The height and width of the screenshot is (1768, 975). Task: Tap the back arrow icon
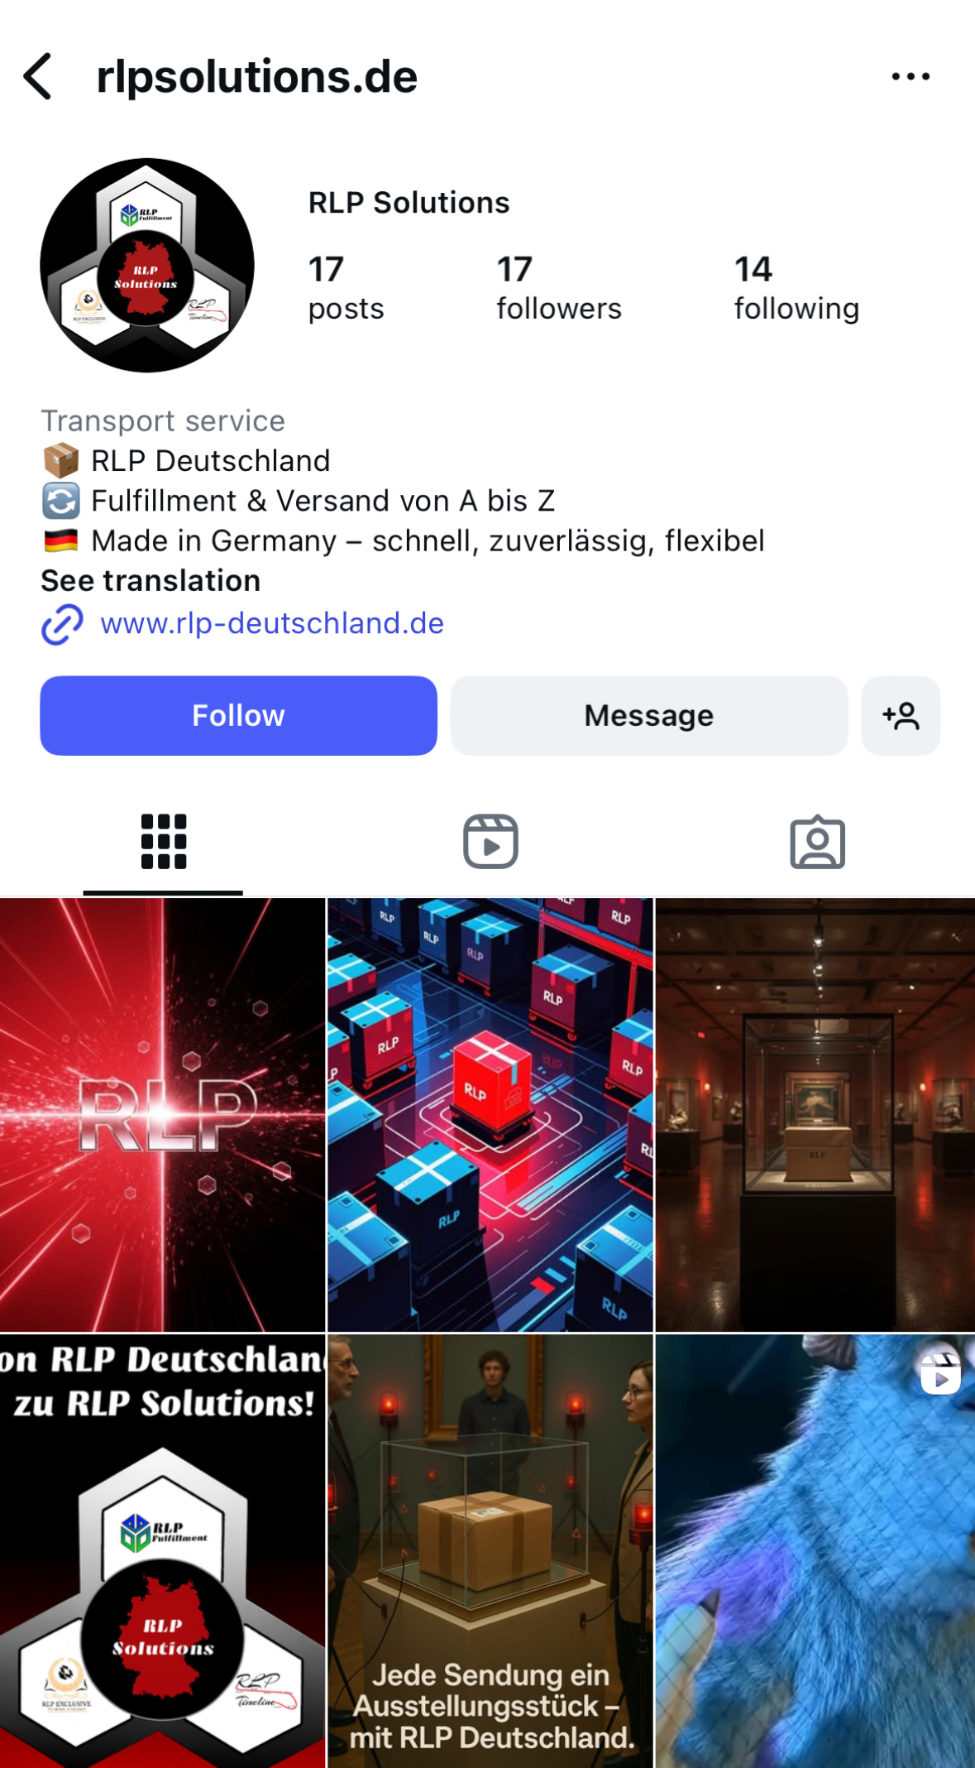pos(38,76)
